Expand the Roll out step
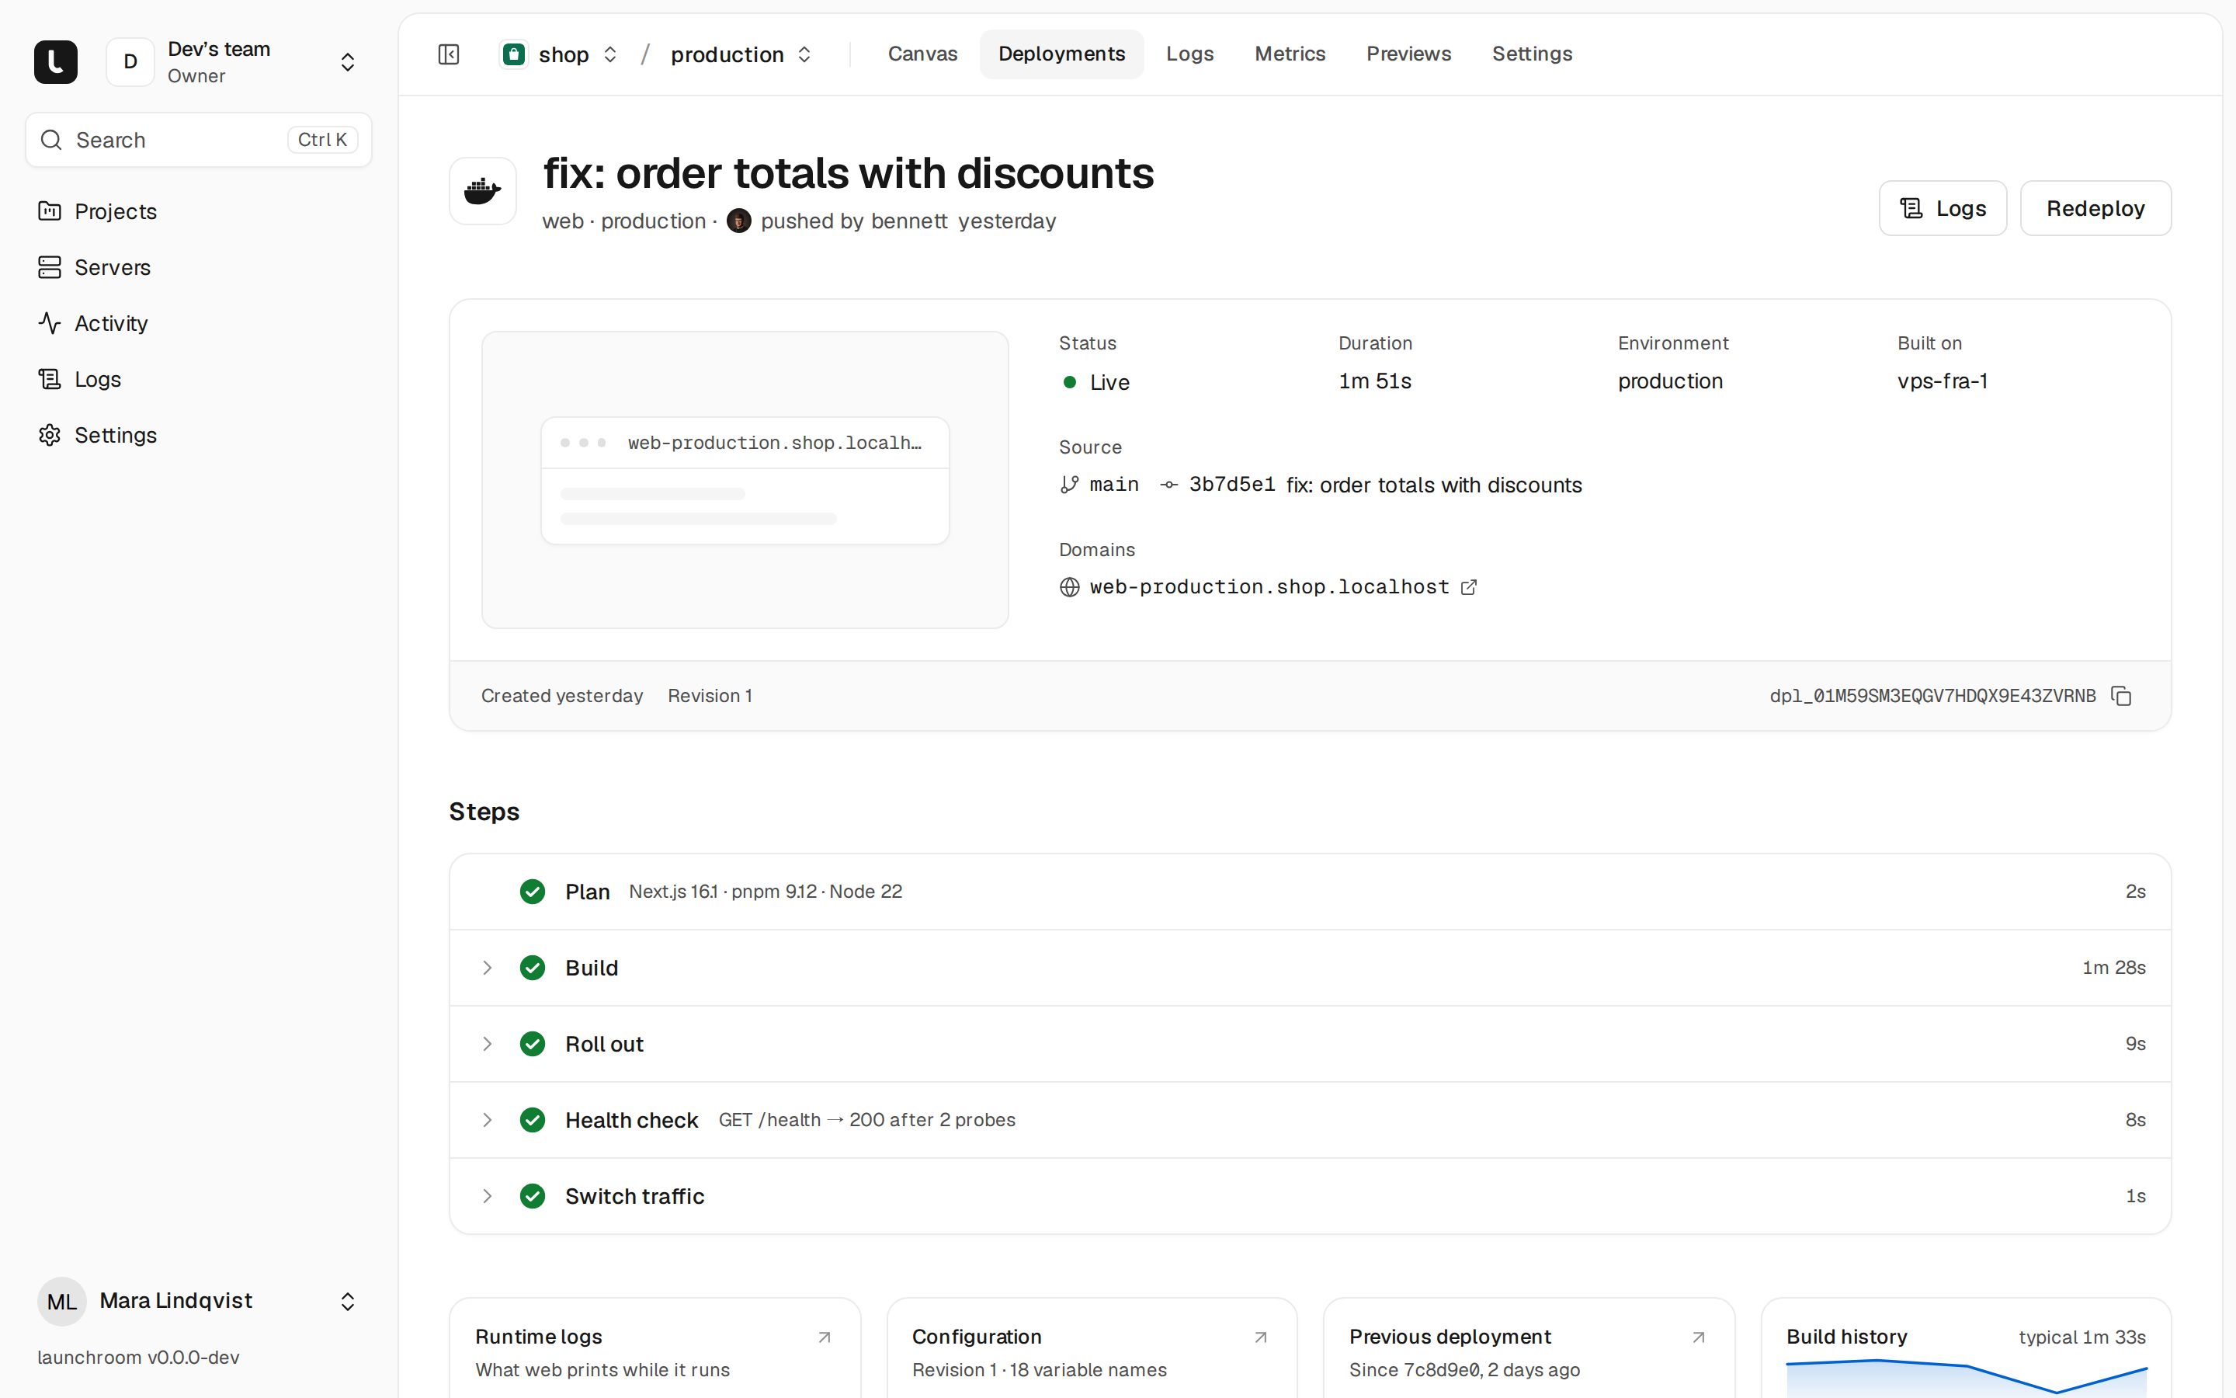The width and height of the screenshot is (2236, 1398). click(x=487, y=1044)
